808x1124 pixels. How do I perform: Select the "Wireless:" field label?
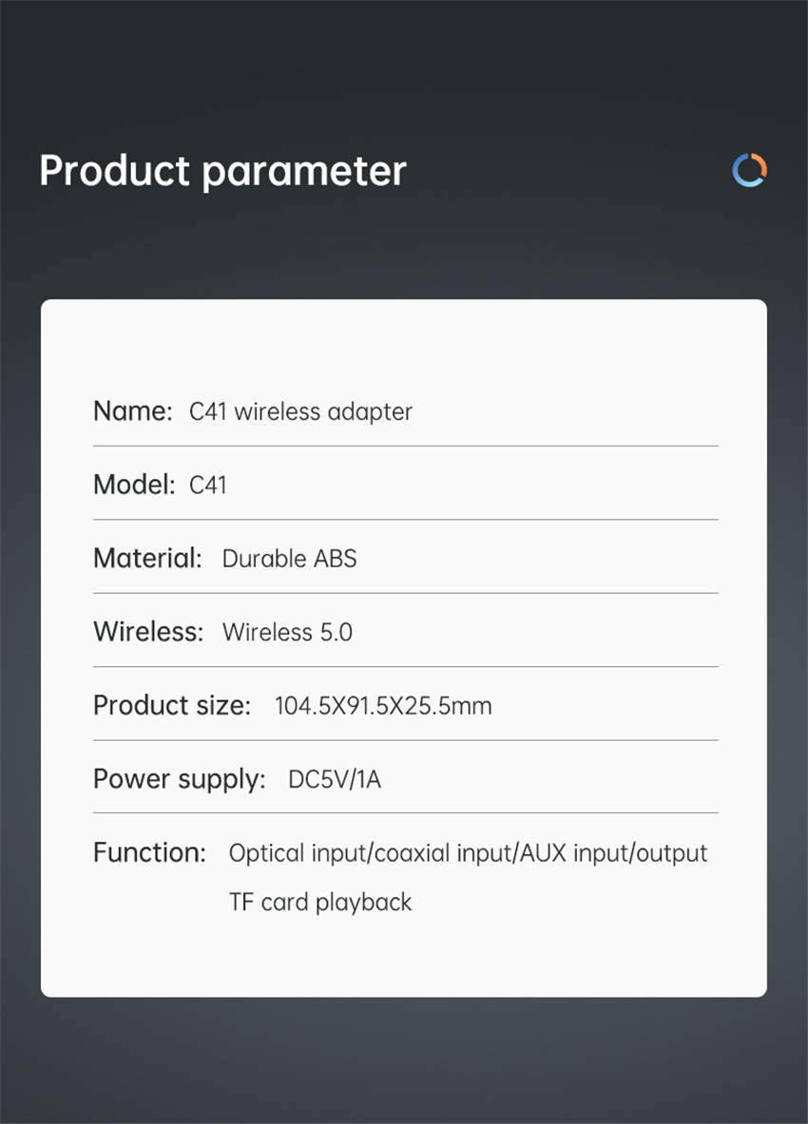[148, 632]
